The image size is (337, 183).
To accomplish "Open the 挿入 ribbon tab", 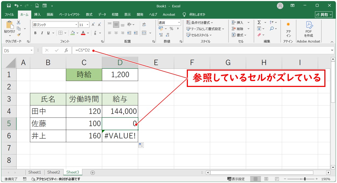I will [37, 14].
